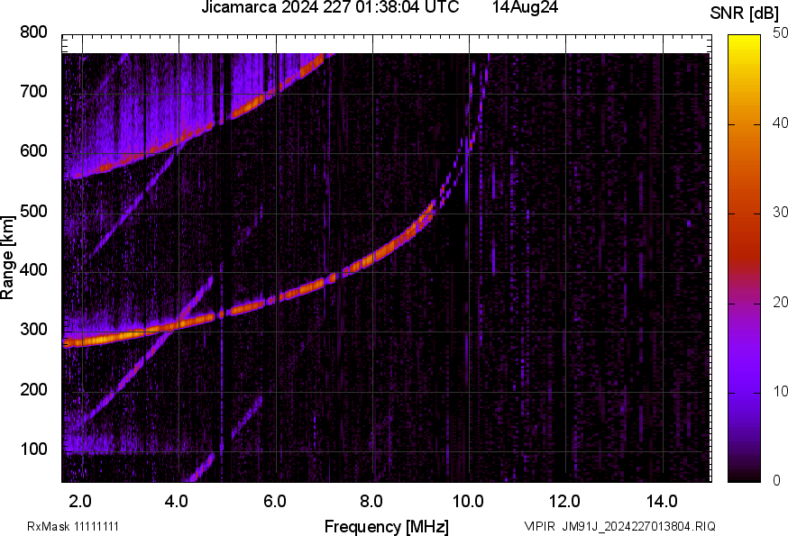Click the range tick label '700'
788x536 pixels.
(33, 92)
